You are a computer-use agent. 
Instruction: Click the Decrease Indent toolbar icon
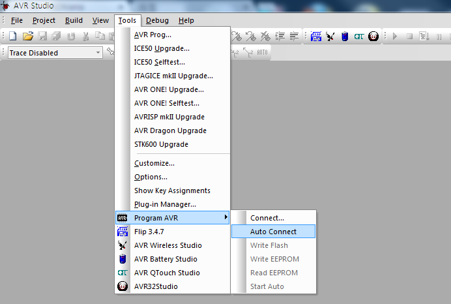294,37
